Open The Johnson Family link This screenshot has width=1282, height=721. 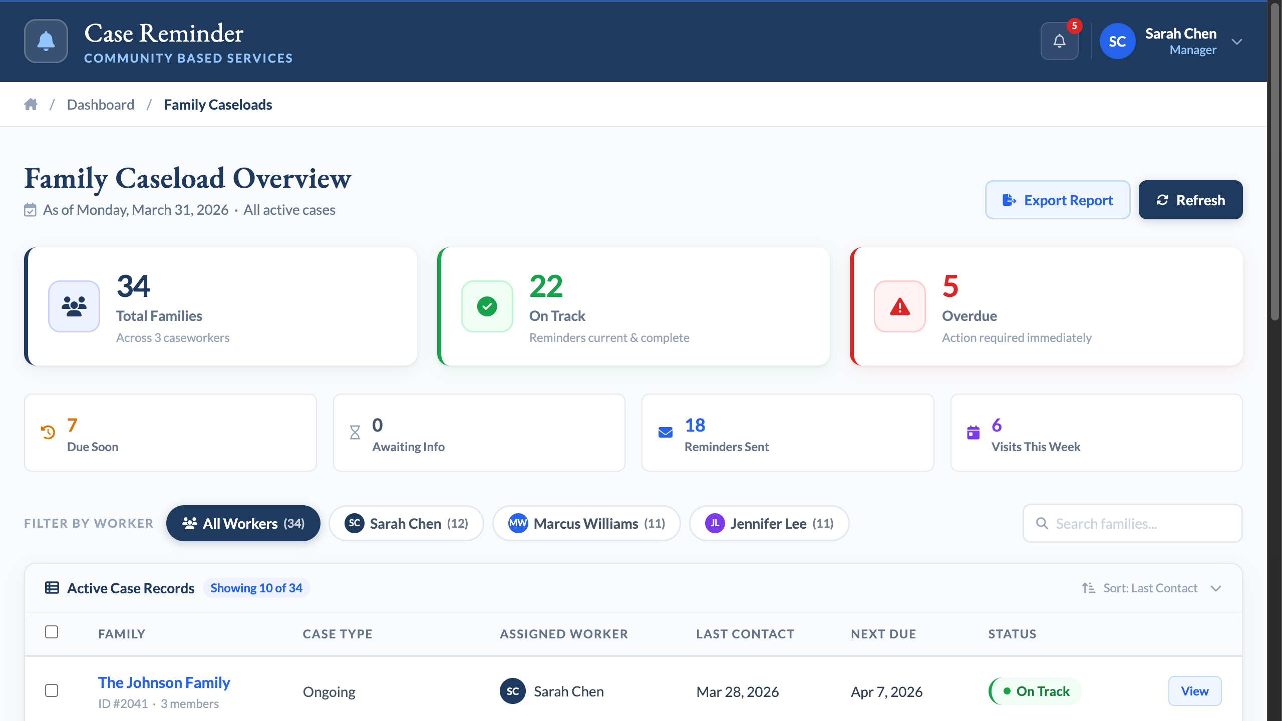[164, 682]
